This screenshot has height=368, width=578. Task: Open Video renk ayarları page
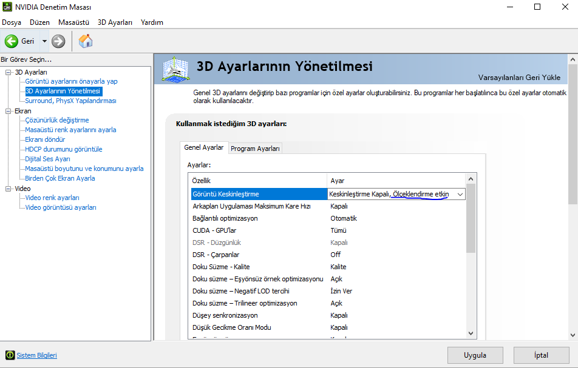coord(52,198)
